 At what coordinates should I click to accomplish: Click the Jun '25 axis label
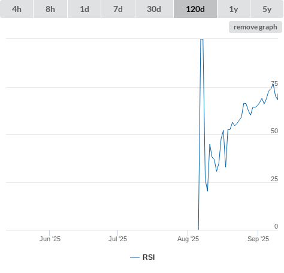click(x=50, y=239)
